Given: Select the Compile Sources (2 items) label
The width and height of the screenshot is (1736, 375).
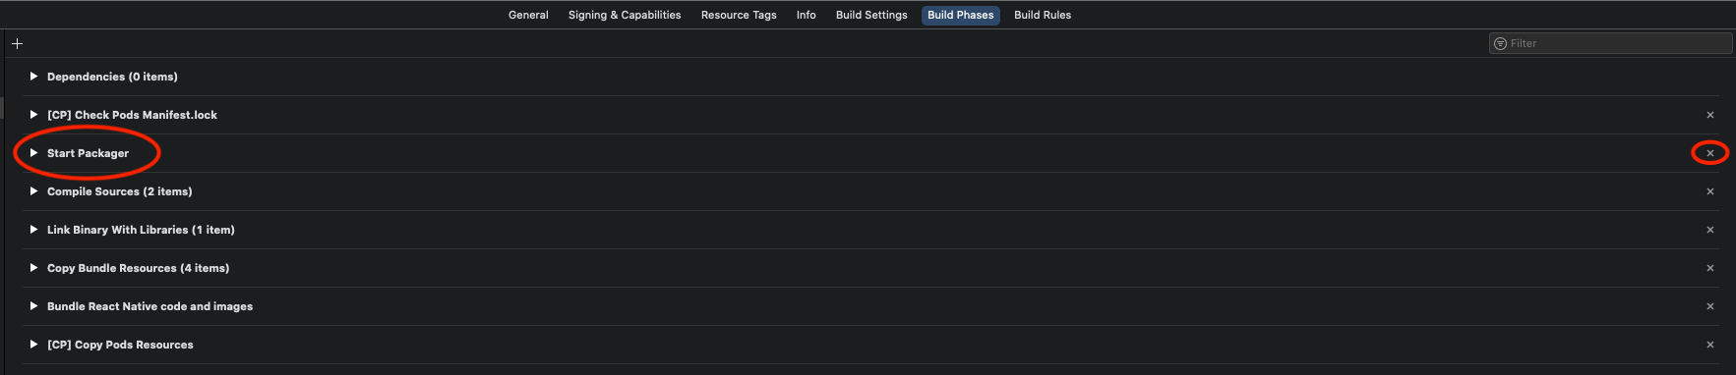Looking at the screenshot, I should coord(120,191).
